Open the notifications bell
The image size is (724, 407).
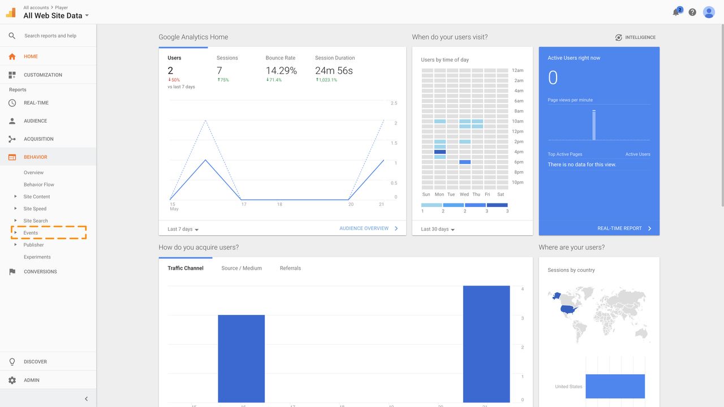675,11
